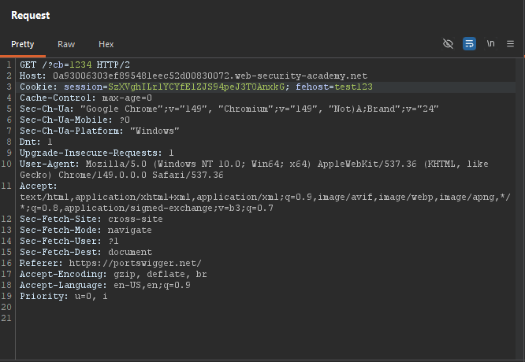Screen dimensions: 525x362
Task: Click the Sec-Fetch-Mode: navigate line
Action: [85, 230]
